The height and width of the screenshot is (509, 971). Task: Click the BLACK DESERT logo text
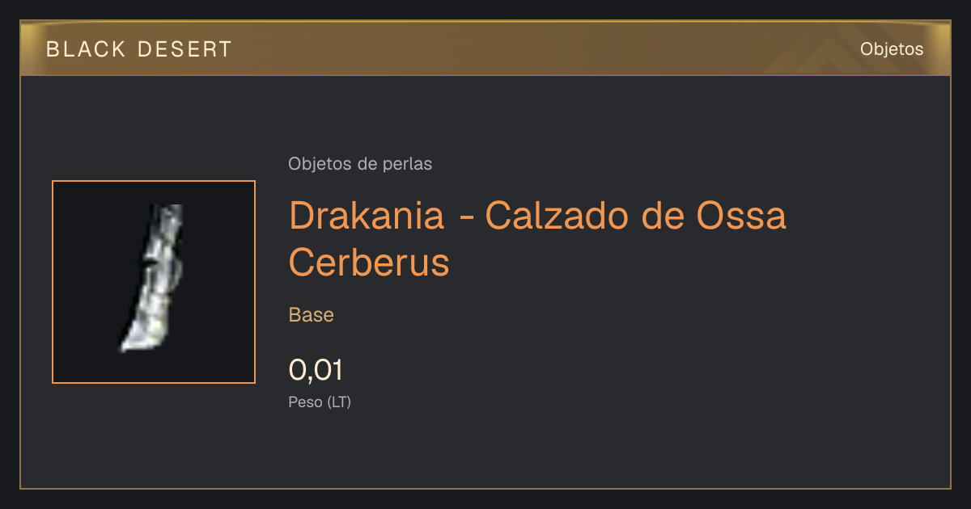(x=139, y=49)
